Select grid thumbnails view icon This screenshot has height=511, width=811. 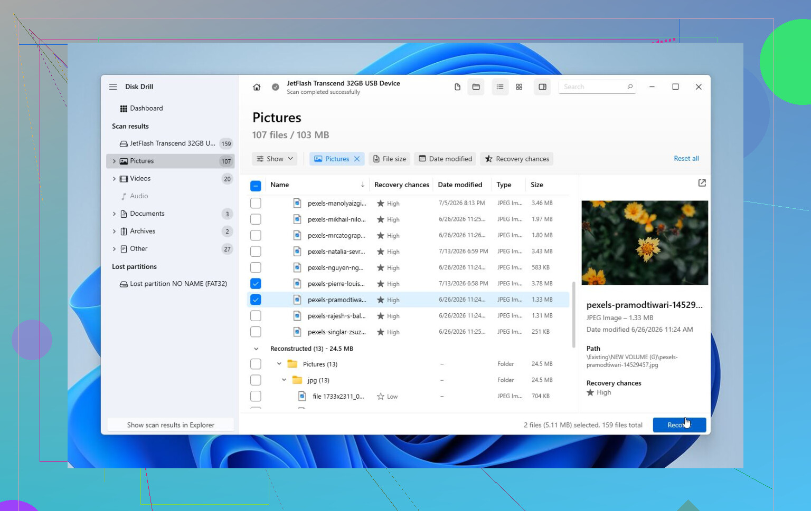tap(519, 87)
